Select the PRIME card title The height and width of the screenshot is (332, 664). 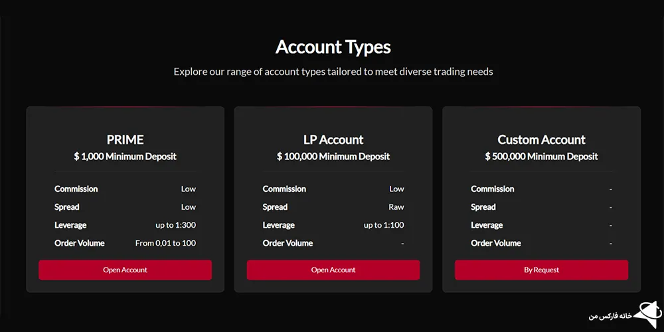(x=125, y=139)
